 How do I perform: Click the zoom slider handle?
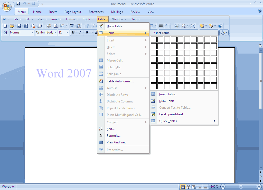click(x=241, y=186)
